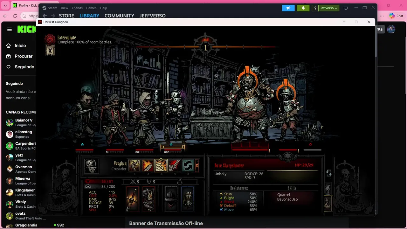The width and height of the screenshot is (407, 229).
Task: Go to Início in the Kick sidebar
Action: click(x=20, y=45)
